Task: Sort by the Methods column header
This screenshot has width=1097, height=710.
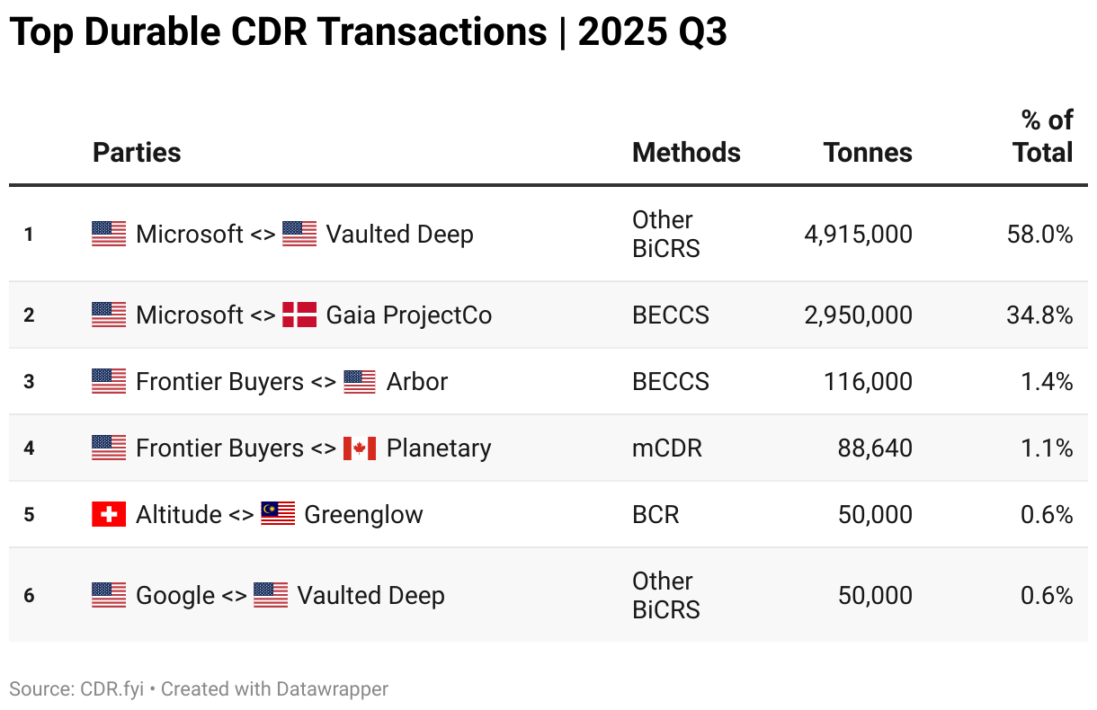Action: coord(686,153)
